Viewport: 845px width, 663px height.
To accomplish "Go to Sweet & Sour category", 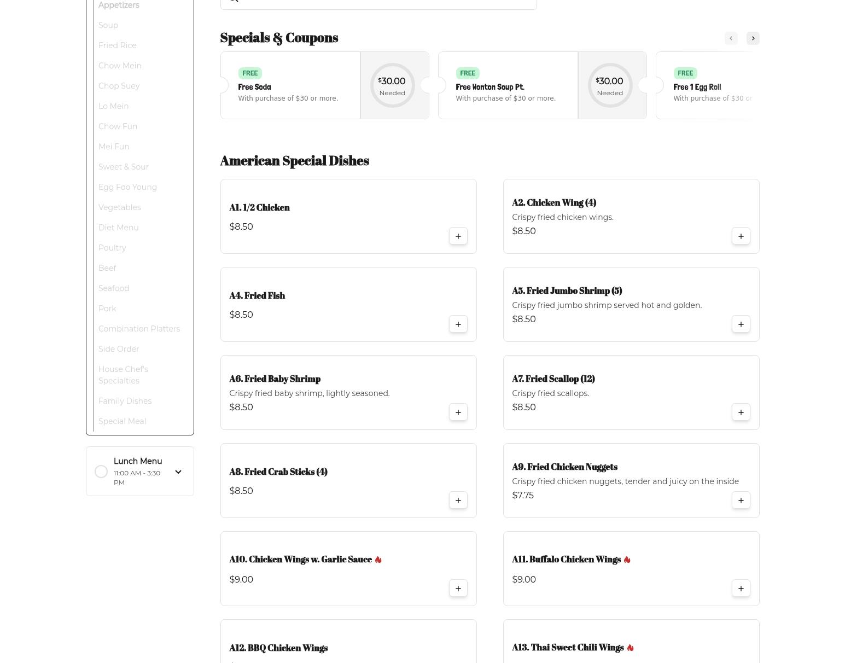I will 124,167.
